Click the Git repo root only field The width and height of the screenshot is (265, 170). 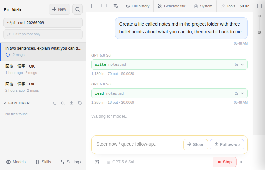(x=43, y=34)
